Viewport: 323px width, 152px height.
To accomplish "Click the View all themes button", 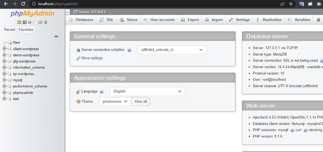I will (141, 101).
